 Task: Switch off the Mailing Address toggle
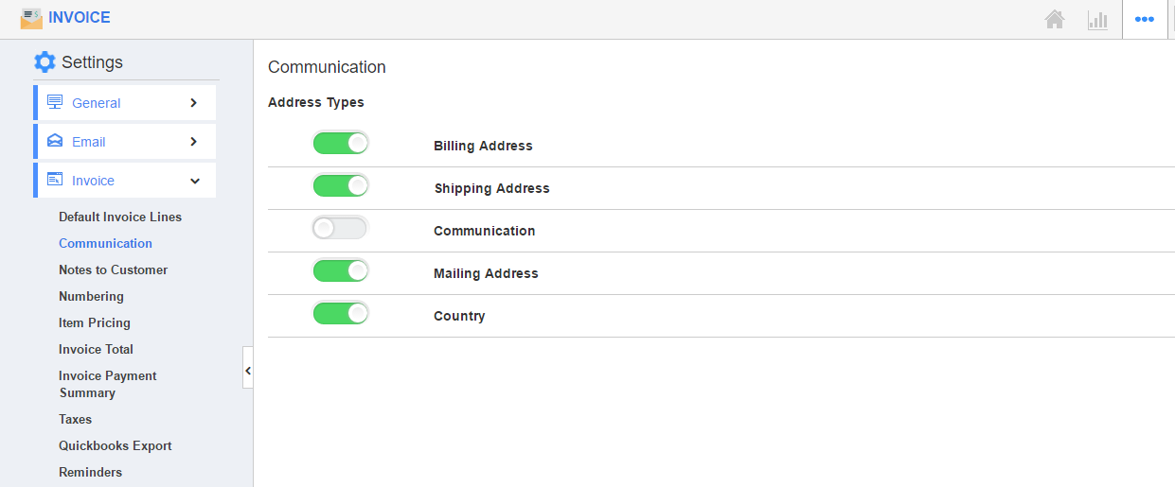(340, 271)
